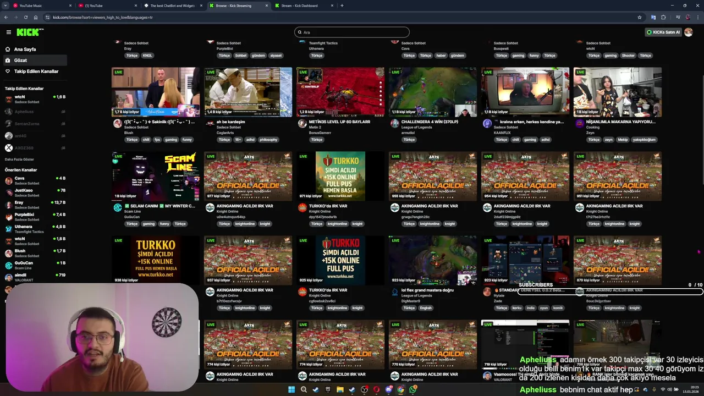The image size is (704, 396).
Task: Open Epic Games Launcher from the taskbar
Action: [328, 389]
